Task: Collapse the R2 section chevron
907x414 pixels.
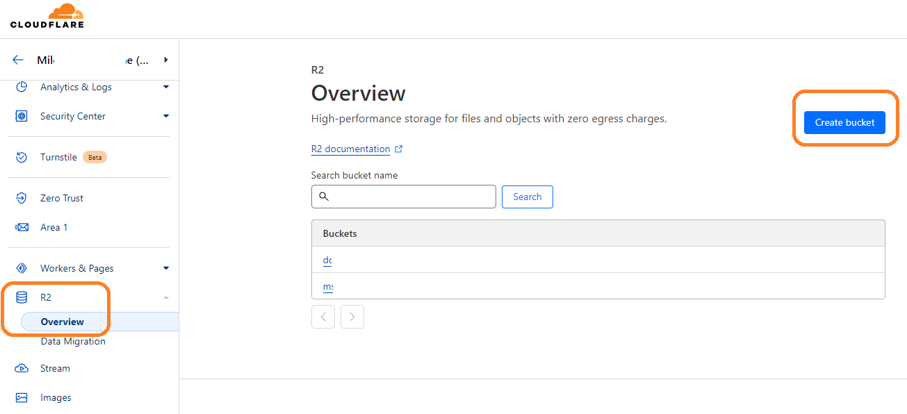Action: point(165,297)
